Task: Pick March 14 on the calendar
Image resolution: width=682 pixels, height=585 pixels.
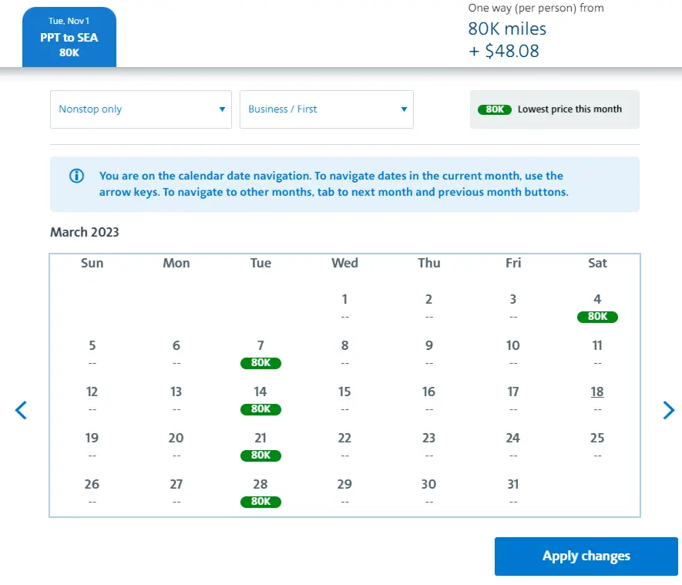Action: [260, 399]
